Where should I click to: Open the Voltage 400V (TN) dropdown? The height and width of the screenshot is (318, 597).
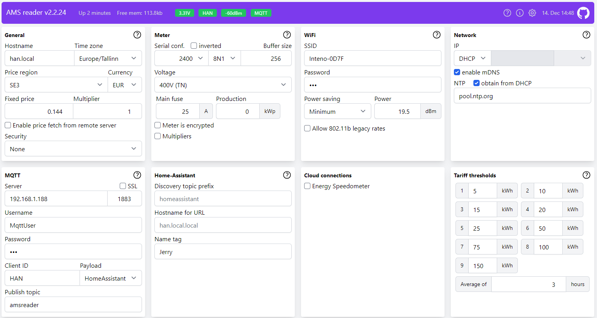click(x=223, y=85)
